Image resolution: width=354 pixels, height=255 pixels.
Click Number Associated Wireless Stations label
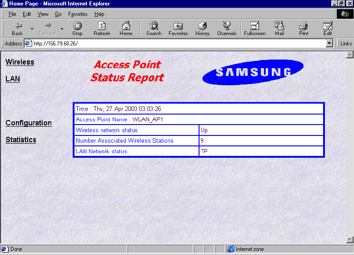click(125, 141)
